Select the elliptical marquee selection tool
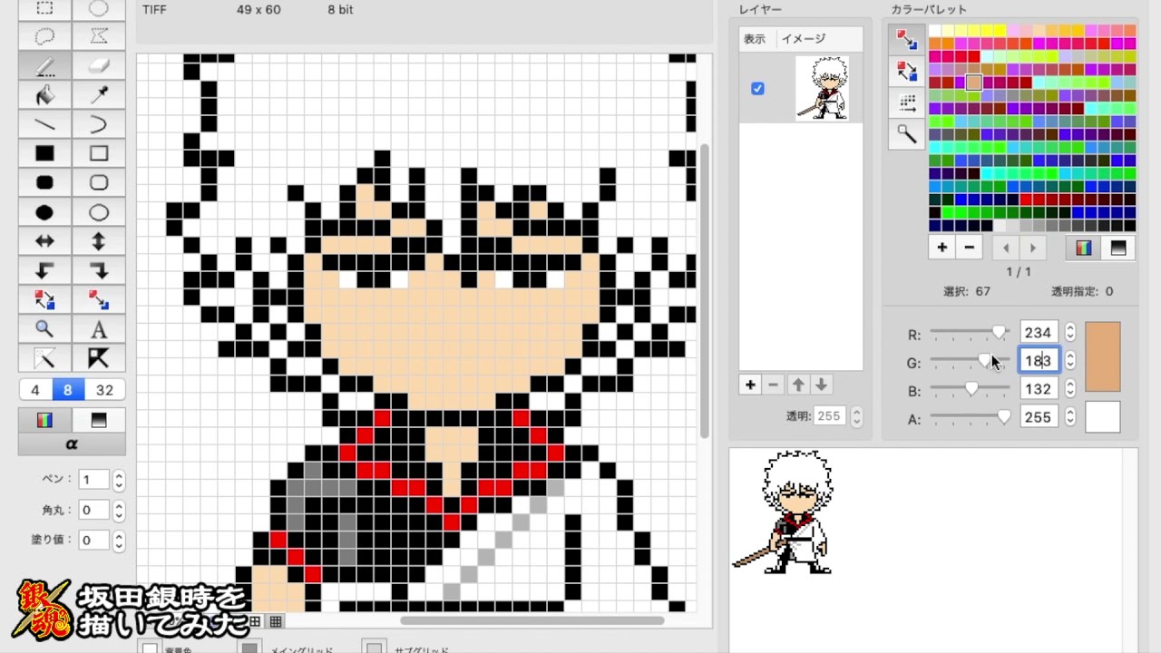The image size is (1161, 653). [x=99, y=9]
